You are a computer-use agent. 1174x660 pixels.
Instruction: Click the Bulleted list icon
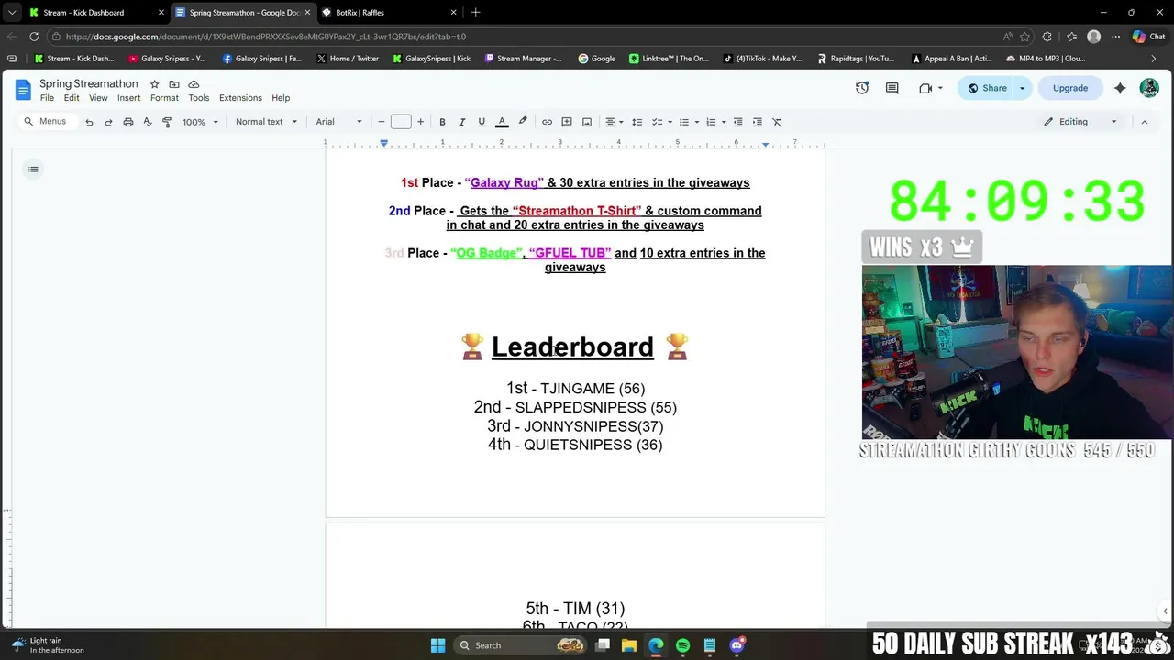pyautogui.click(x=684, y=122)
